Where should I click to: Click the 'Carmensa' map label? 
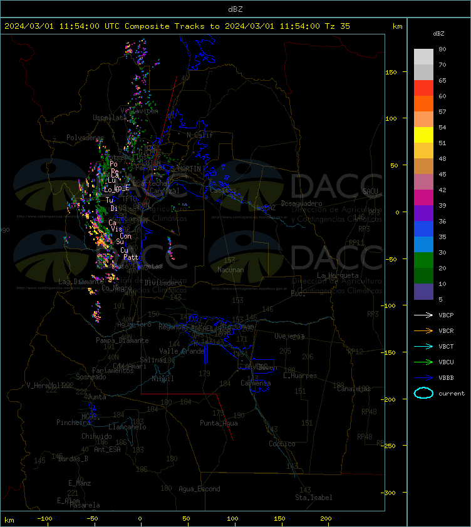pyautogui.click(x=256, y=383)
